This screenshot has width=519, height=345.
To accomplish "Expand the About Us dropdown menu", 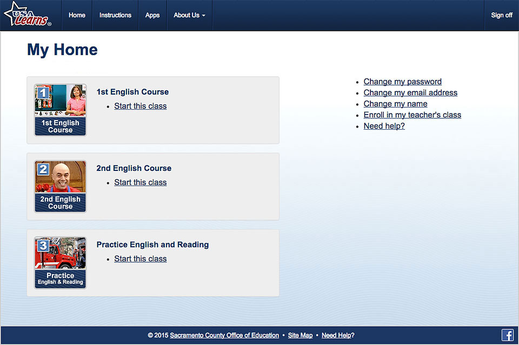I will 189,15.
